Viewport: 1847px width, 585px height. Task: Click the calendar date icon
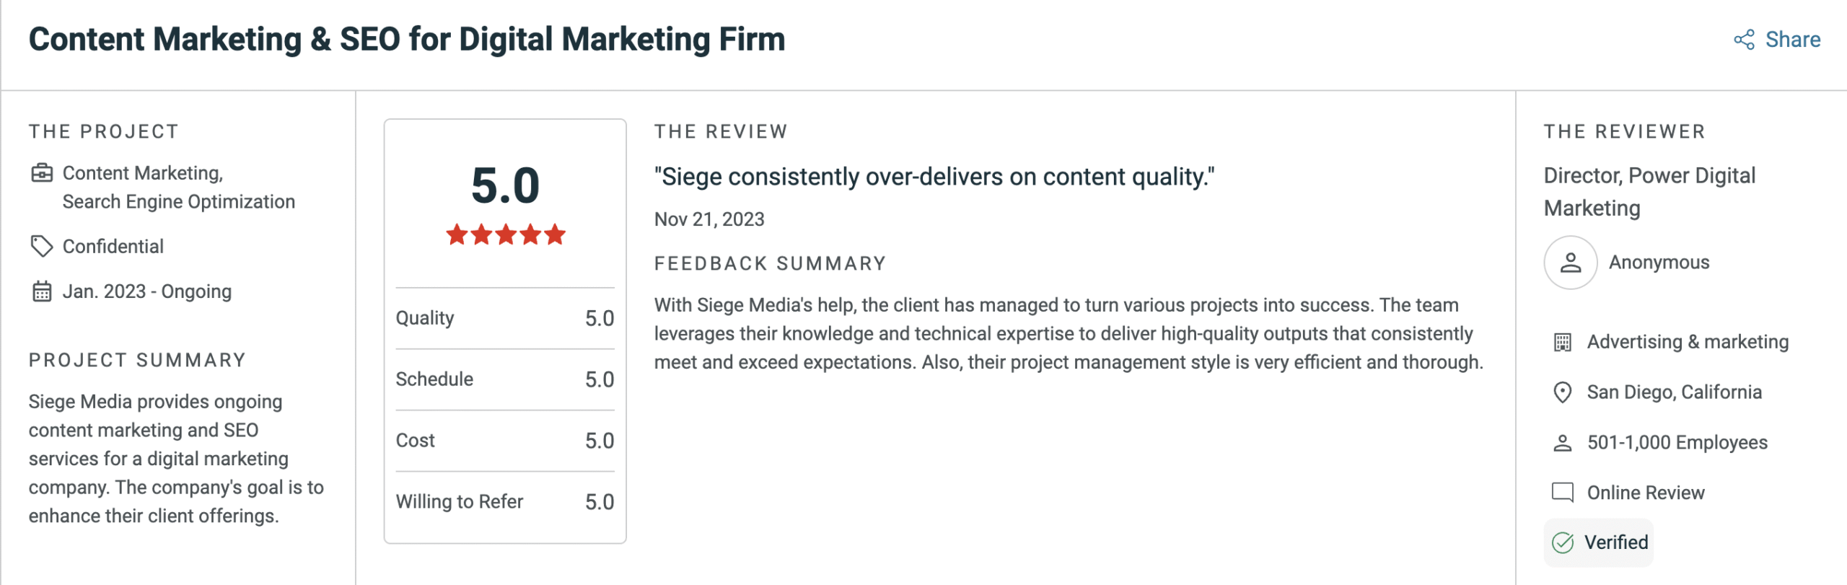point(42,291)
